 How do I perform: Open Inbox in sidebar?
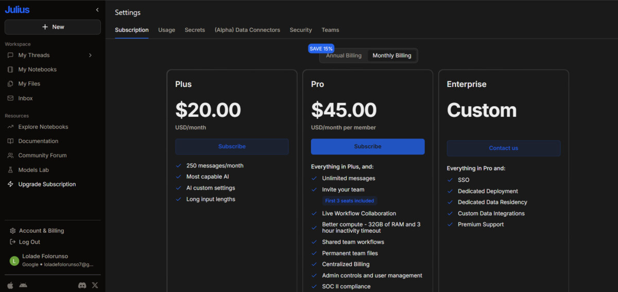tap(25, 98)
